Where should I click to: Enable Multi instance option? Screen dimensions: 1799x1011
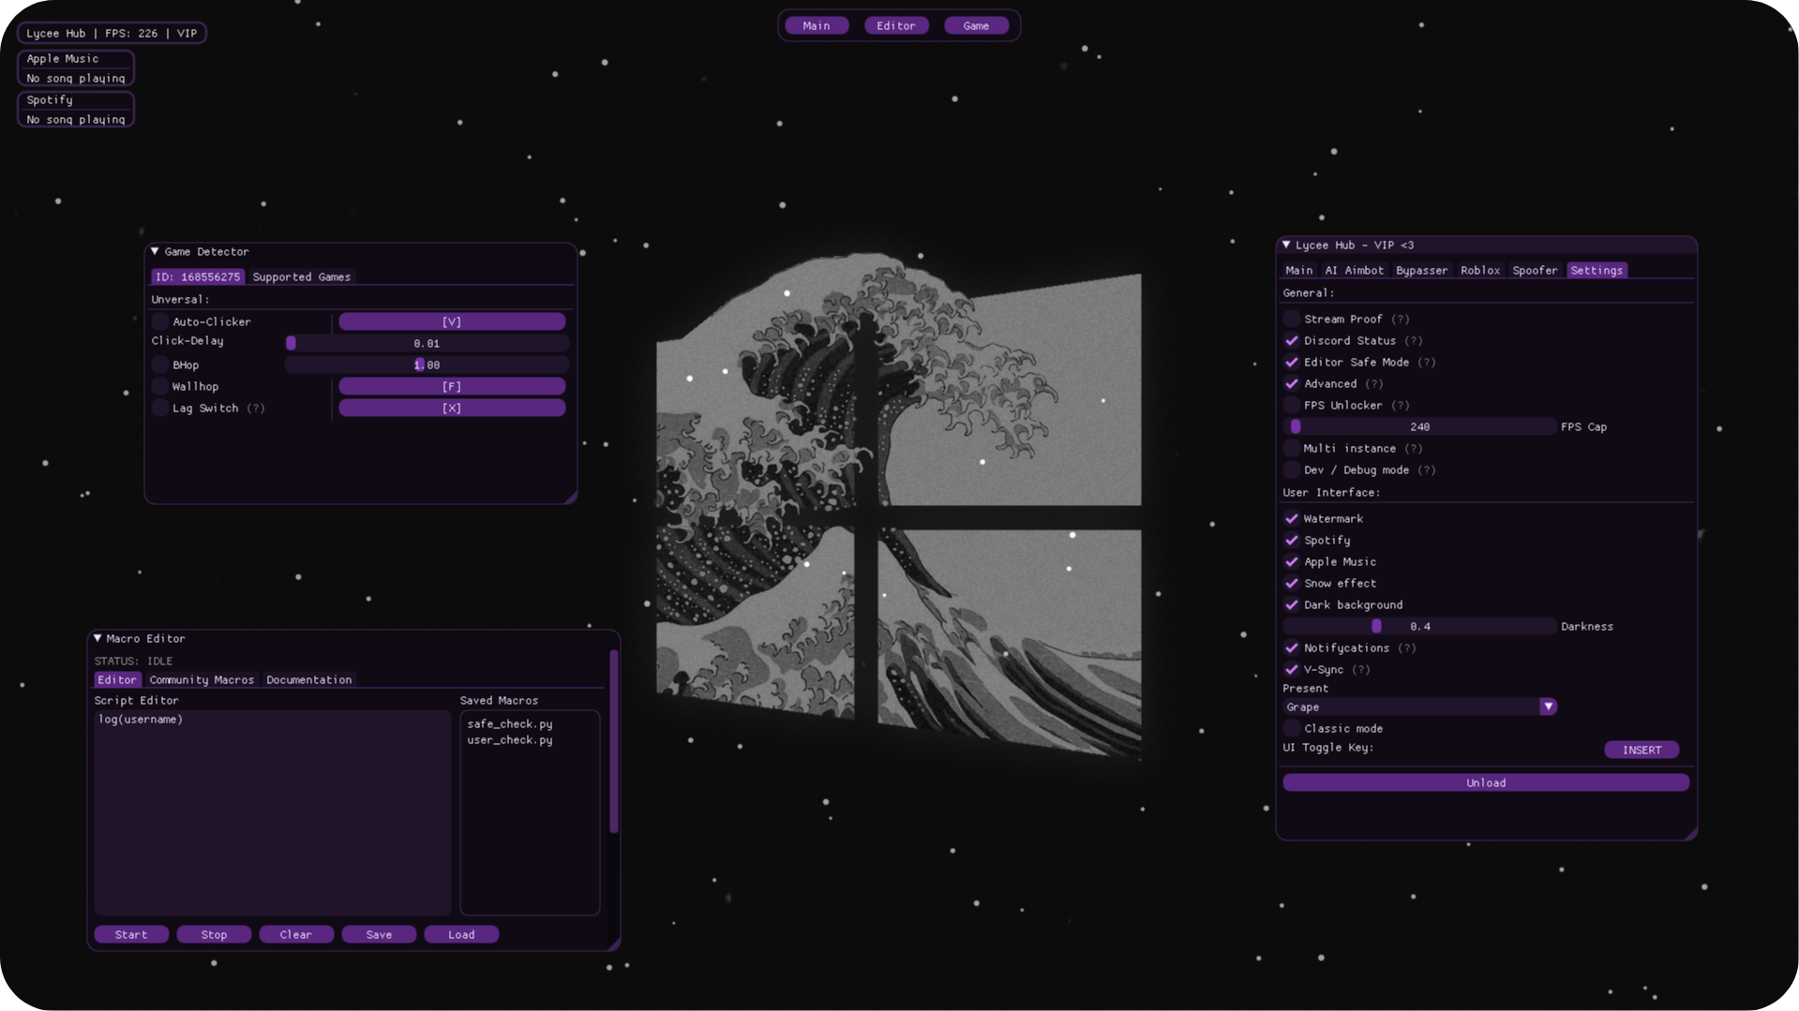point(1292,448)
